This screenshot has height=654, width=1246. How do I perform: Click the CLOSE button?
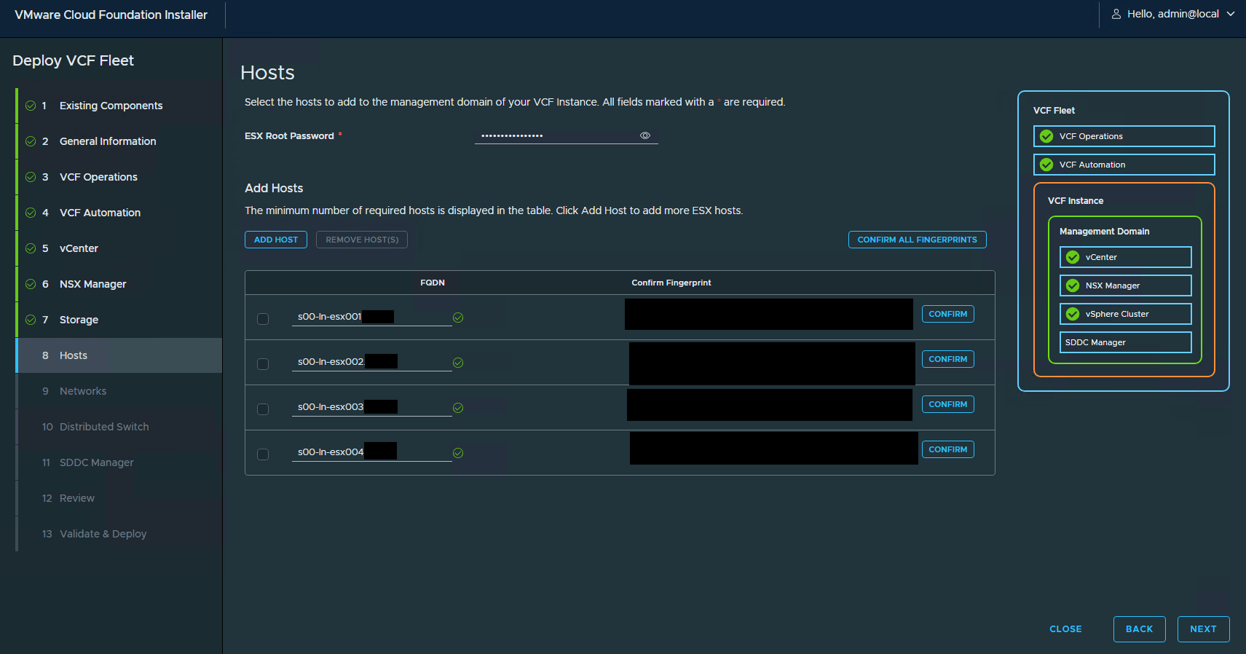(x=1065, y=629)
